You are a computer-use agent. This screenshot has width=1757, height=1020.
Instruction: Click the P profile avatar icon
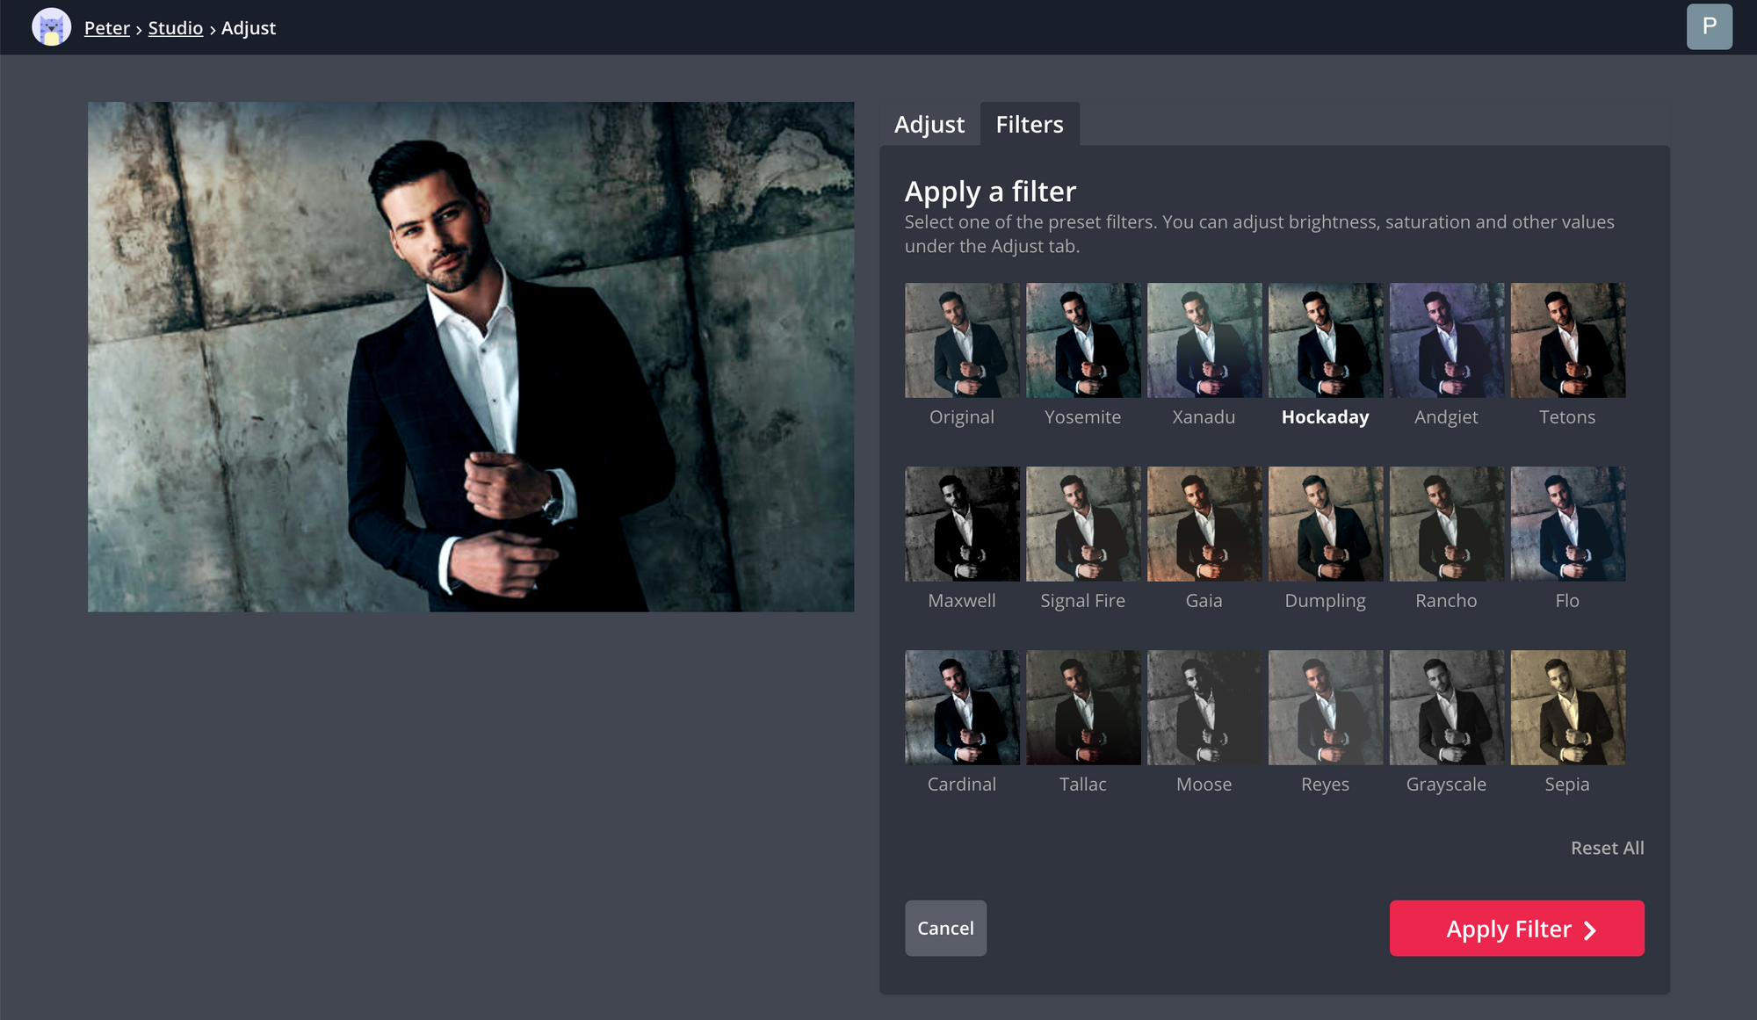1710,26
